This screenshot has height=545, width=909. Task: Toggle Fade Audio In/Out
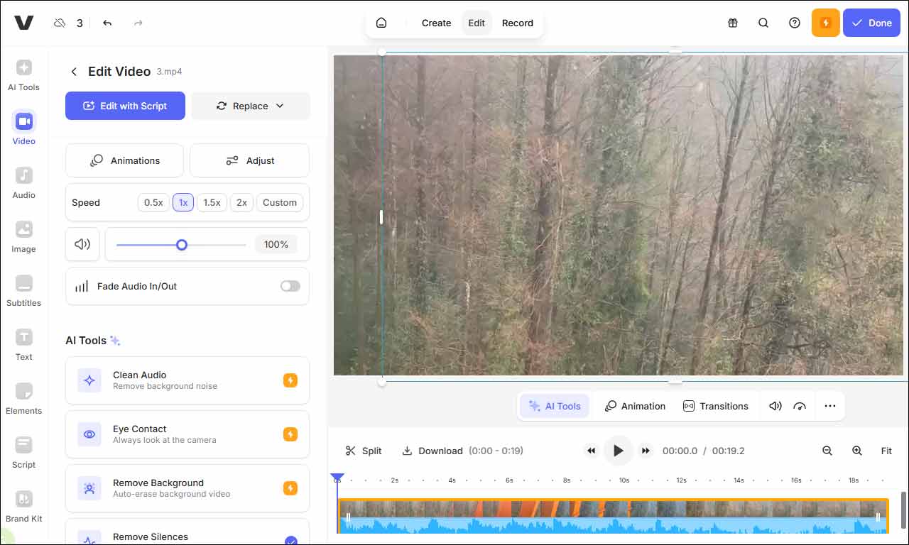coord(290,286)
